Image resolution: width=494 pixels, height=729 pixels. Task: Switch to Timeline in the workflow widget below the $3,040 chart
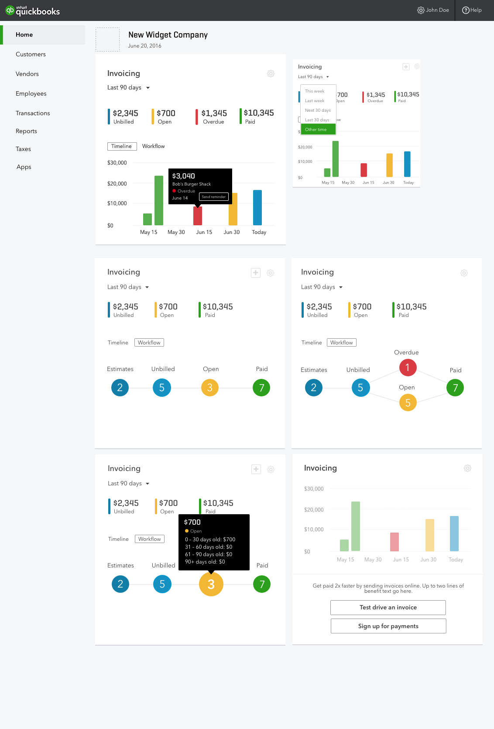coord(118,343)
